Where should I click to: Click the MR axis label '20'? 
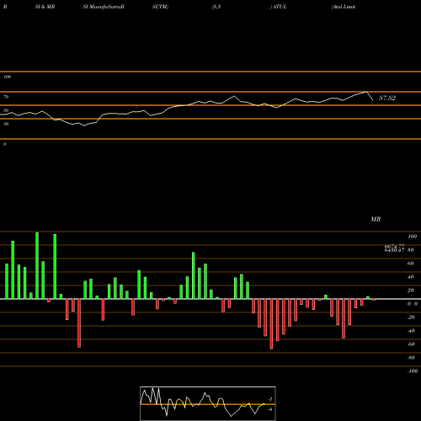411,290
